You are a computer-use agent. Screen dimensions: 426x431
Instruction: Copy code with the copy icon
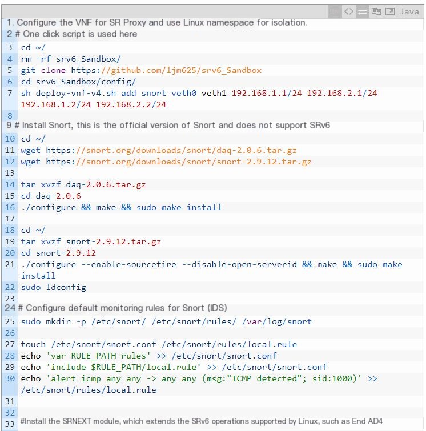[x=376, y=11]
